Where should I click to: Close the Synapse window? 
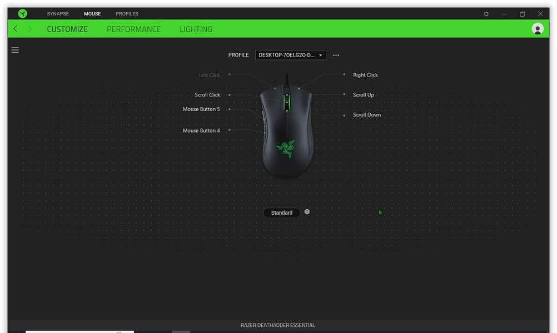click(x=540, y=13)
